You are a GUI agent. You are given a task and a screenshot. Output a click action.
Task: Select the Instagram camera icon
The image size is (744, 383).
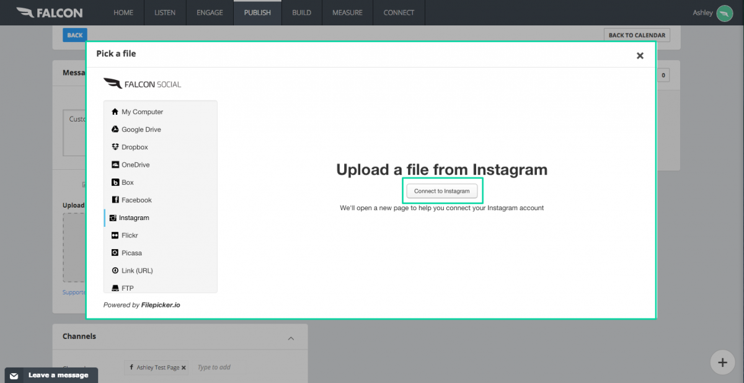click(113, 218)
